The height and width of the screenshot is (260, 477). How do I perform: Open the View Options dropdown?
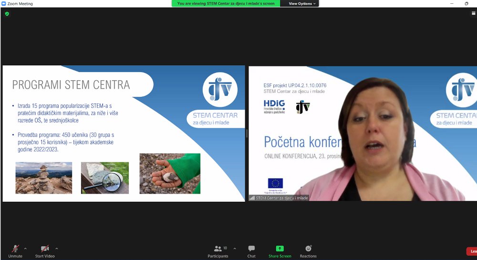pos(302,3)
